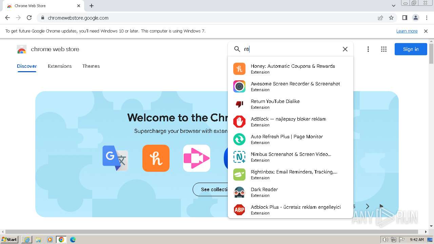Click the Chrome Web Store logo
This screenshot has width=434, height=244.
click(22, 49)
